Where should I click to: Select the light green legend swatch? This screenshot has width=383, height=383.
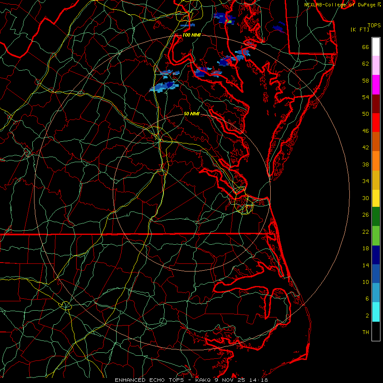(x=376, y=236)
